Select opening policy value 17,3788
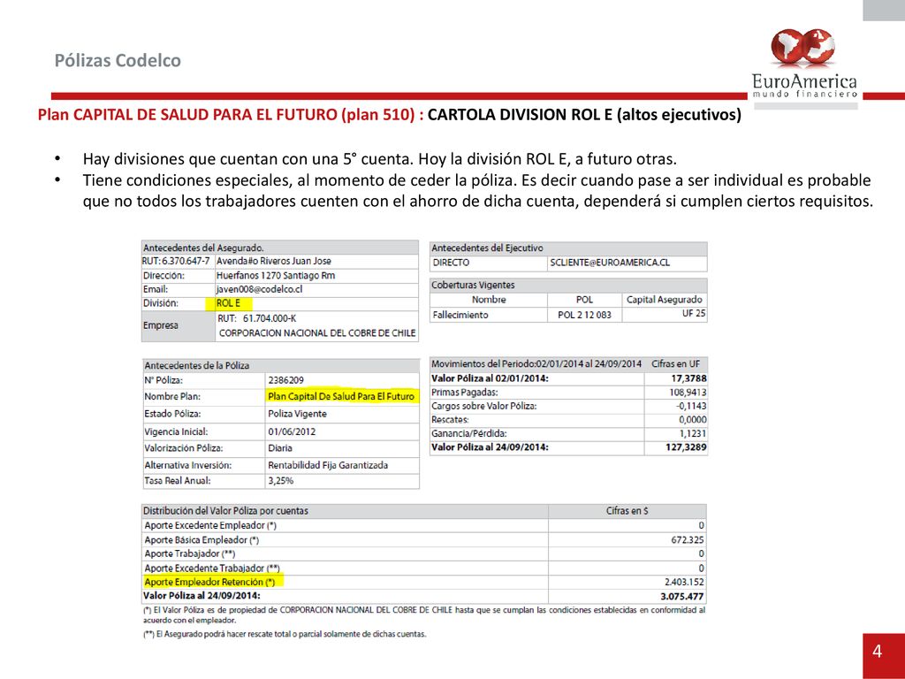905x679 pixels. [688, 378]
